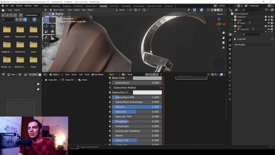Switch to solid viewport shading

tap(215, 10)
